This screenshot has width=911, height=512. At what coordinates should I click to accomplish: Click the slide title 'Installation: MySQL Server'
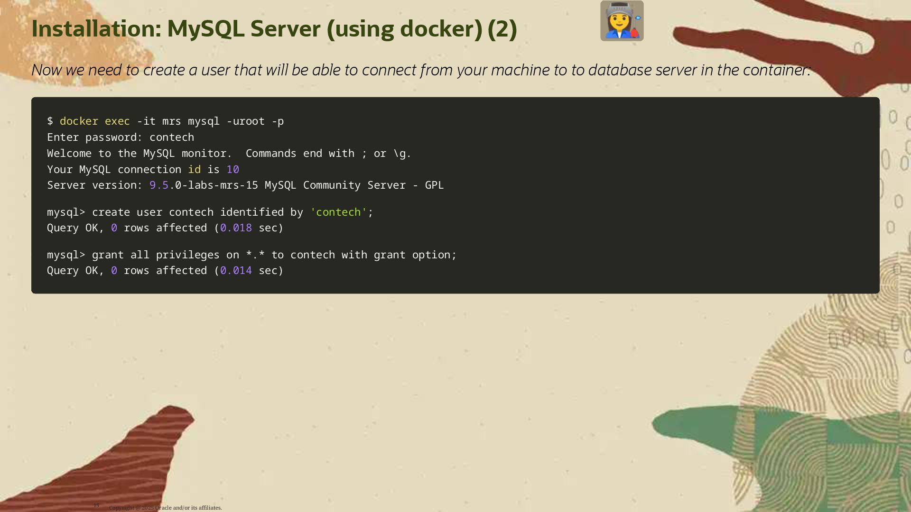pos(274,29)
